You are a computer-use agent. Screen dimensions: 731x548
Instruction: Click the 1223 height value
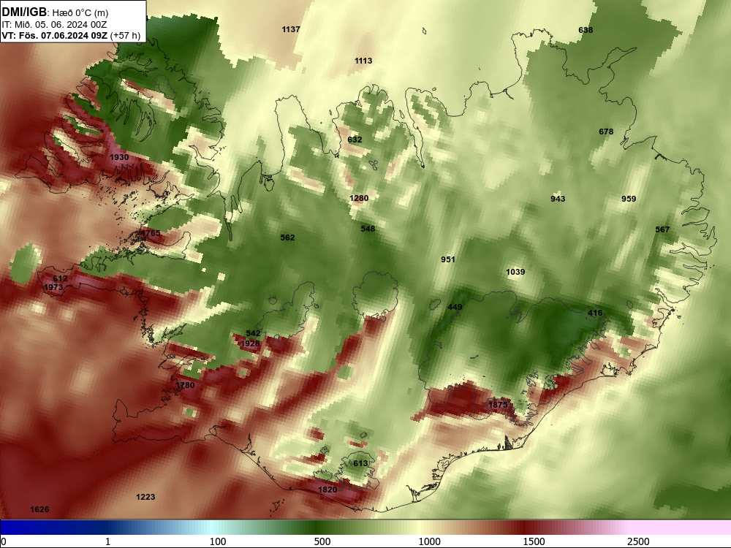tap(145, 497)
